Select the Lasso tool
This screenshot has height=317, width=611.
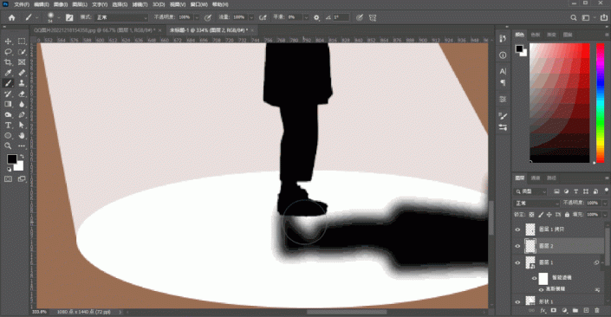(x=8, y=52)
